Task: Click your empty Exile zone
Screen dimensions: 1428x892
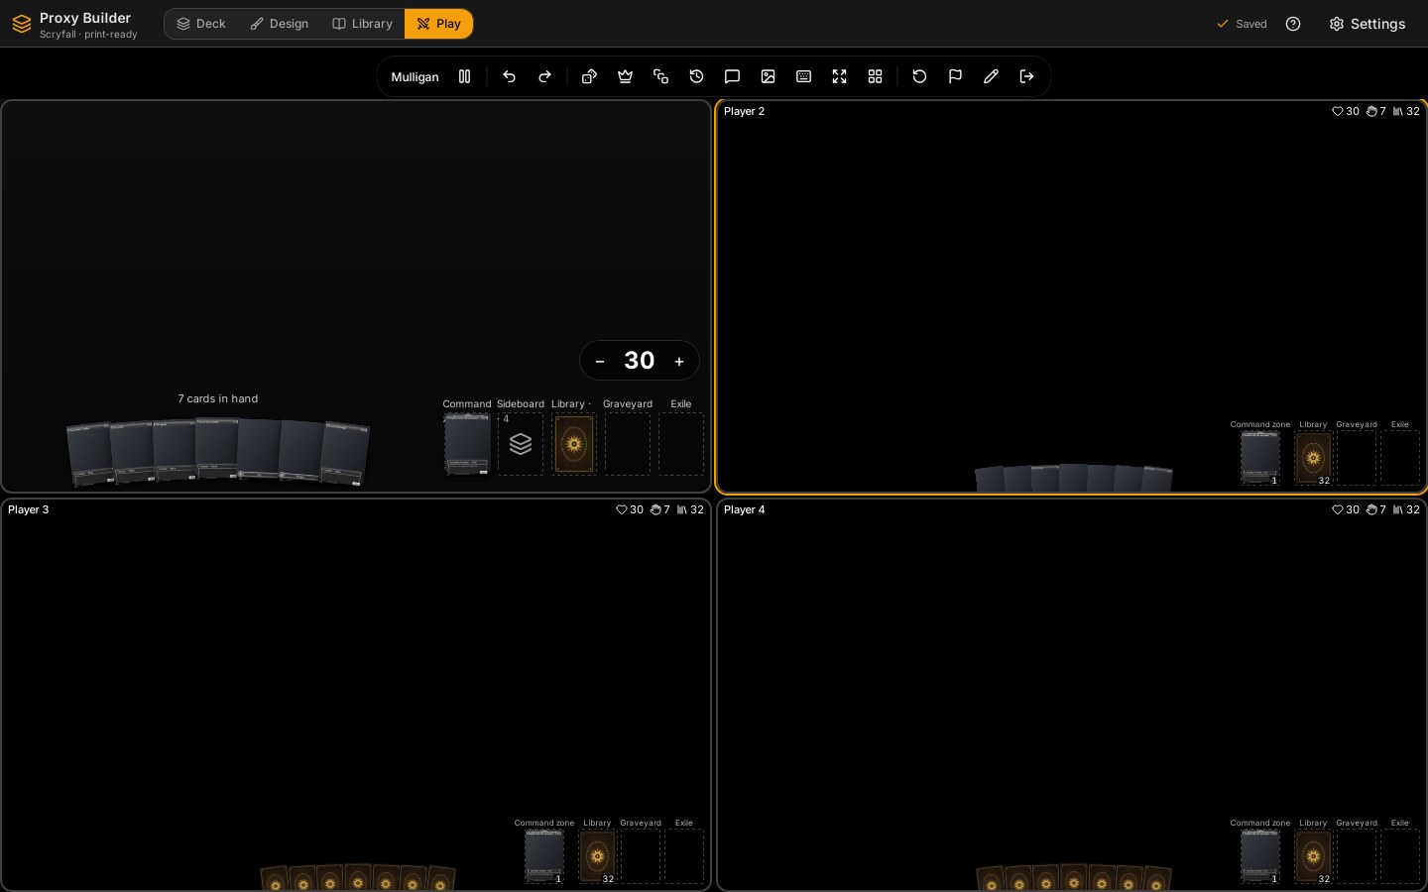Action: point(681,444)
